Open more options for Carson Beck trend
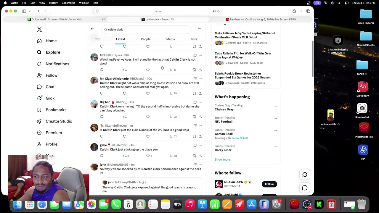Screen dimensions: 379x213 click(x=275, y=130)
